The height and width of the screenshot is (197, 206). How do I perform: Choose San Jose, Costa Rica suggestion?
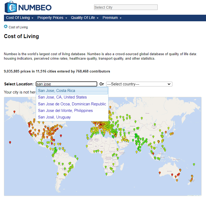[72, 91]
